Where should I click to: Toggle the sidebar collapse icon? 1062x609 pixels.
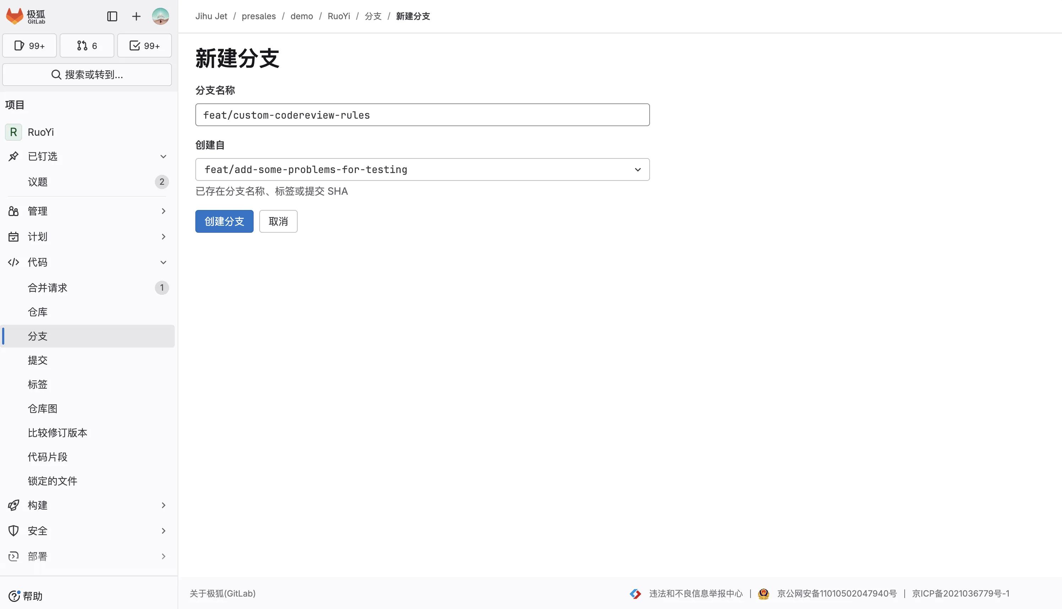pyautogui.click(x=112, y=16)
